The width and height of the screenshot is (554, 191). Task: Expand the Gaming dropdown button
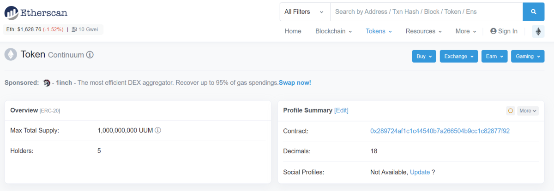click(528, 57)
